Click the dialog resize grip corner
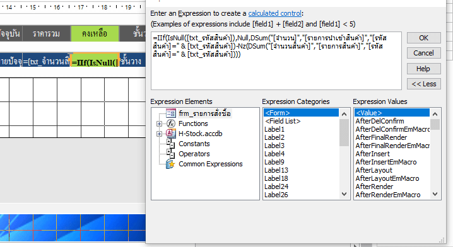The image size is (453, 247). [x=442, y=240]
